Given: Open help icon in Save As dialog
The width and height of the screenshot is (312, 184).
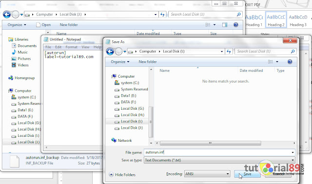Looking at the screenshot, I should coord(290,62).
